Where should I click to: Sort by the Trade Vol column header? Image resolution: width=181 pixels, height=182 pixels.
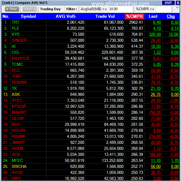pyautogui.click(x=105, y=16)
